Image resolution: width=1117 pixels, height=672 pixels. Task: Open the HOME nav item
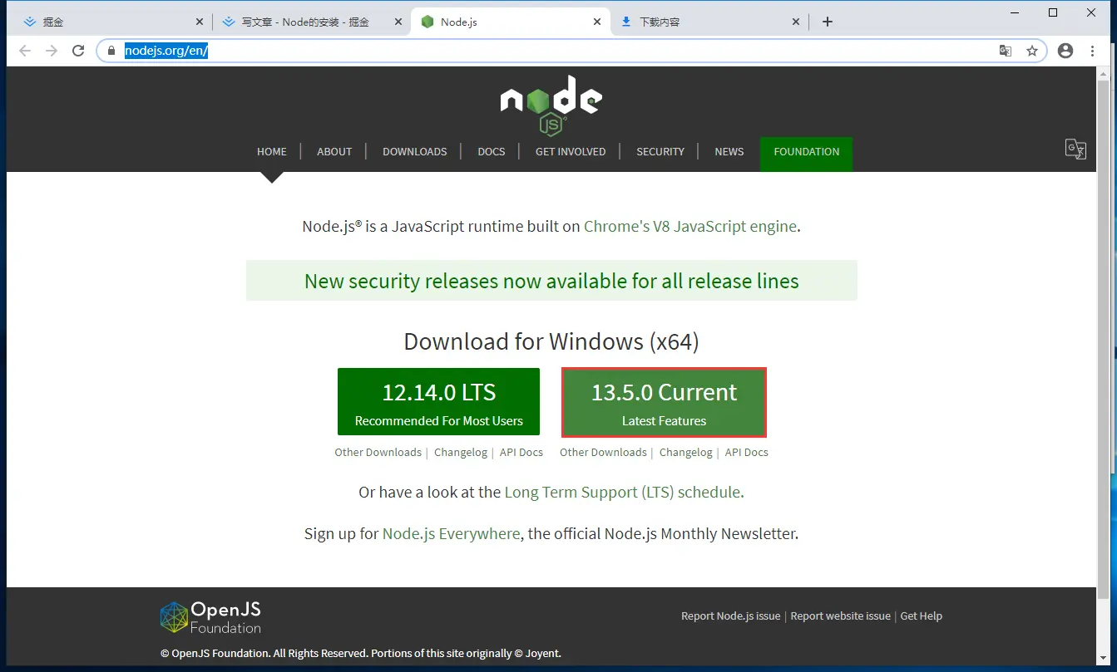coord(272,151)
